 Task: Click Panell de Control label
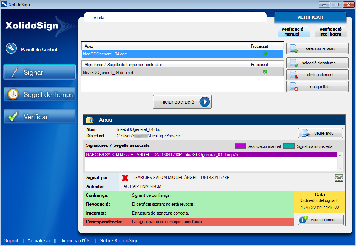point(39,50)
